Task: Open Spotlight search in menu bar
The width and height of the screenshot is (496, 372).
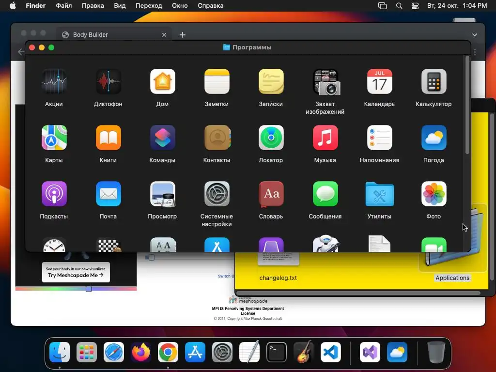Action: point(399,6)
